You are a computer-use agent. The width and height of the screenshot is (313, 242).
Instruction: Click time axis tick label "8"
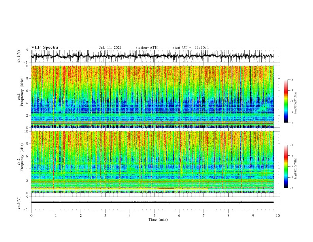pyautogui.click(x=228, y=216)
